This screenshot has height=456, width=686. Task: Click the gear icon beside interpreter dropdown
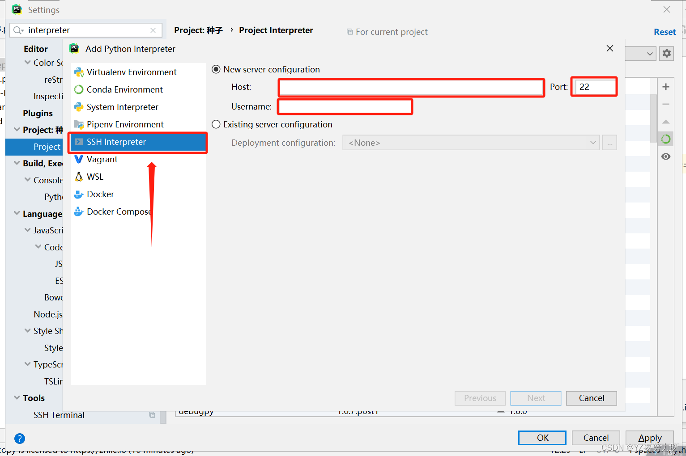pos(666,54)
